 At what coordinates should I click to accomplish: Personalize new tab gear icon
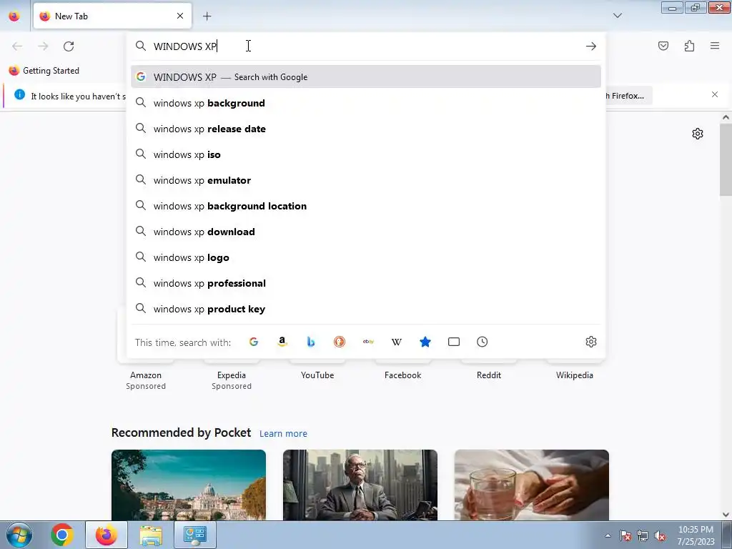click(x=698, y=134)
